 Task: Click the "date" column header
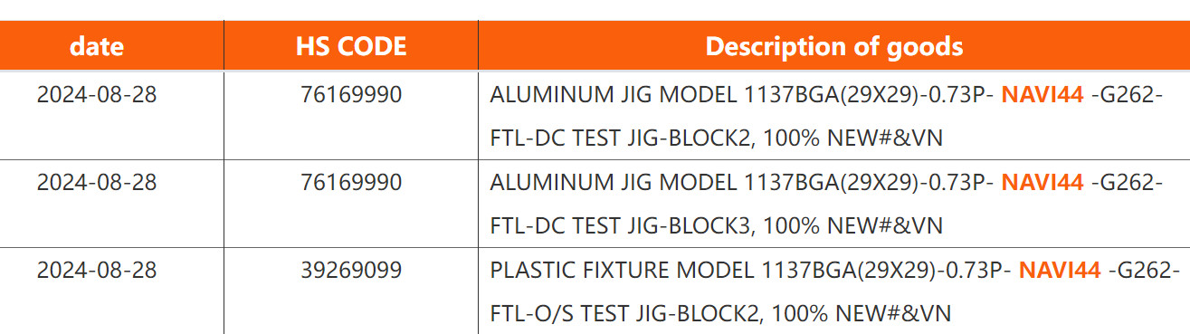(x=97, y=47)
